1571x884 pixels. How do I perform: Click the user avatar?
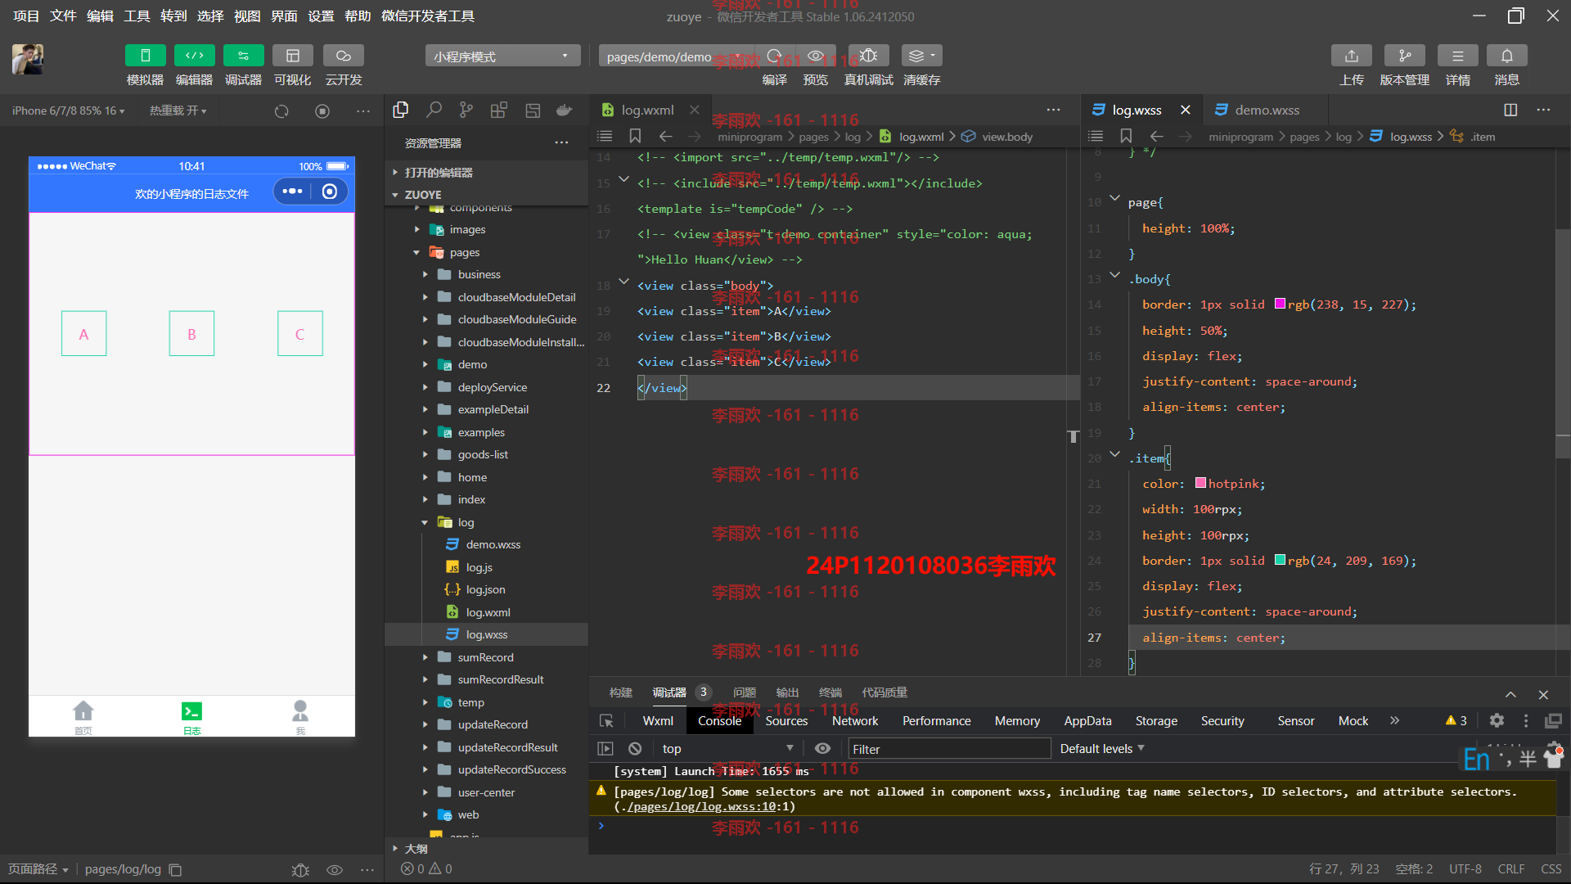[x=28, y=59]
